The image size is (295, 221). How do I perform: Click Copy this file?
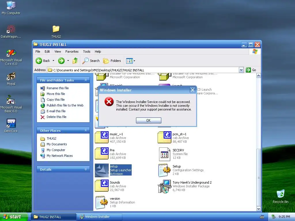coord(56,100)
